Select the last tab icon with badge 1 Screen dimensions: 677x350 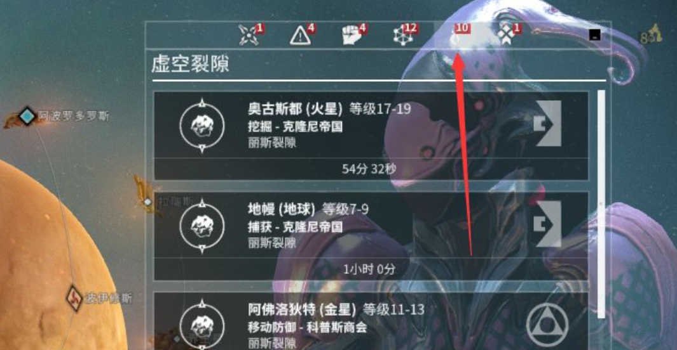(509, 34)
